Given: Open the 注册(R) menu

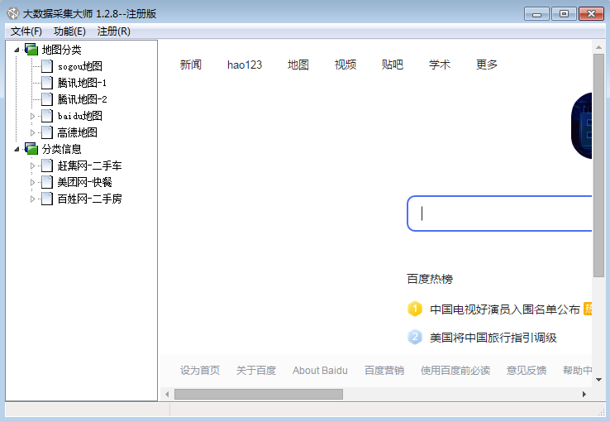Looking at the screenshot, I should tap(113, 31).
